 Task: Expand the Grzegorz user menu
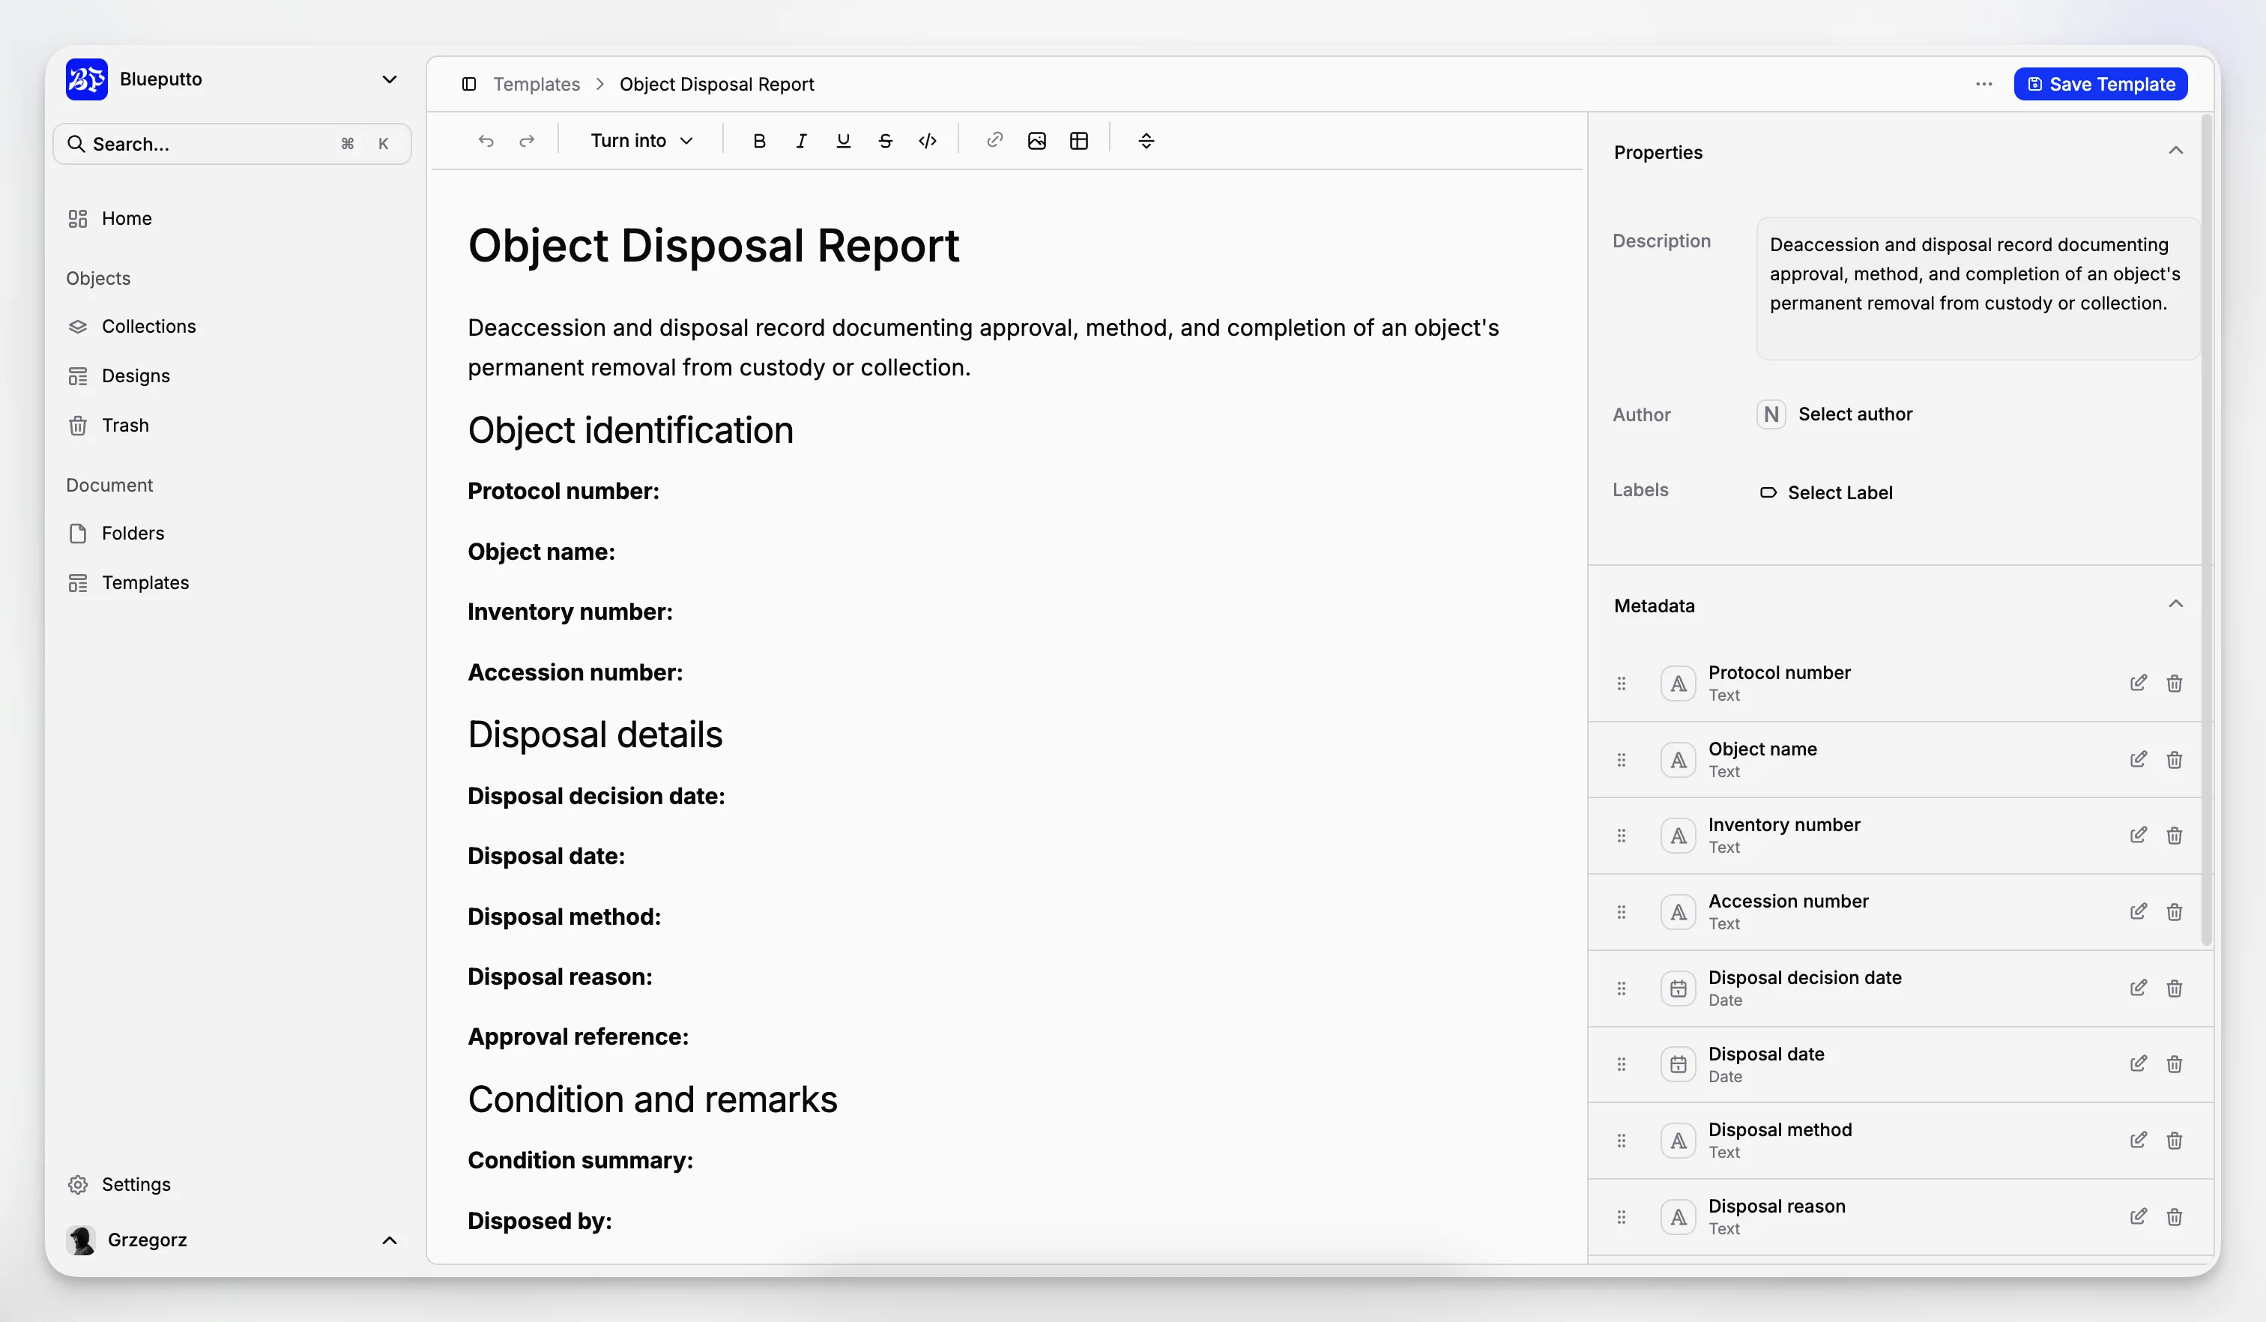click(x=232, y=1240)
